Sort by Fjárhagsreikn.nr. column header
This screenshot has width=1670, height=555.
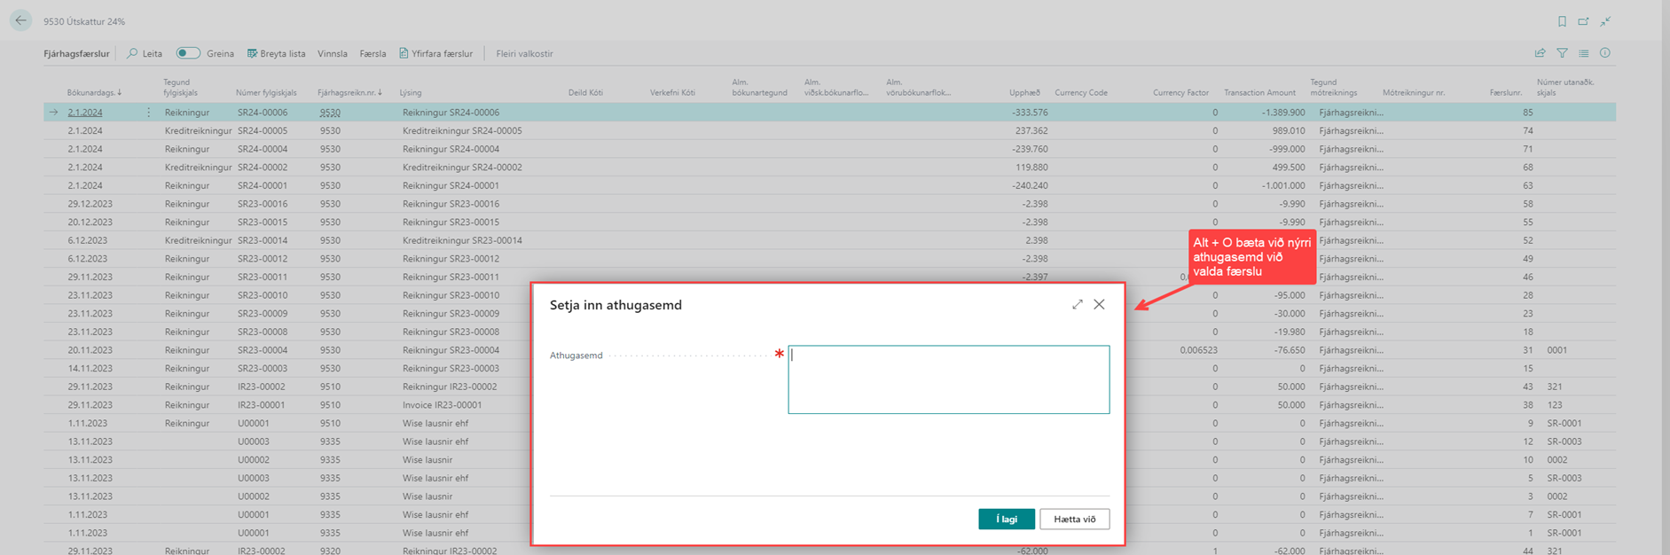349,92
